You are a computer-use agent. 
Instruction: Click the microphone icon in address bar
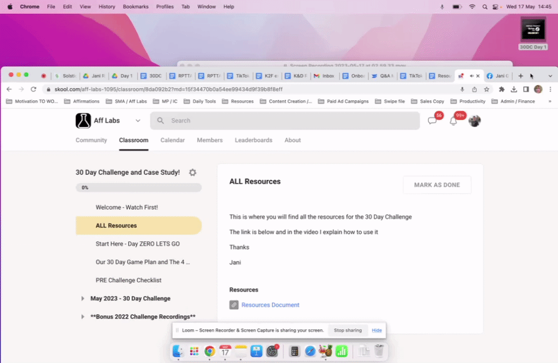[x=462, y=89]
